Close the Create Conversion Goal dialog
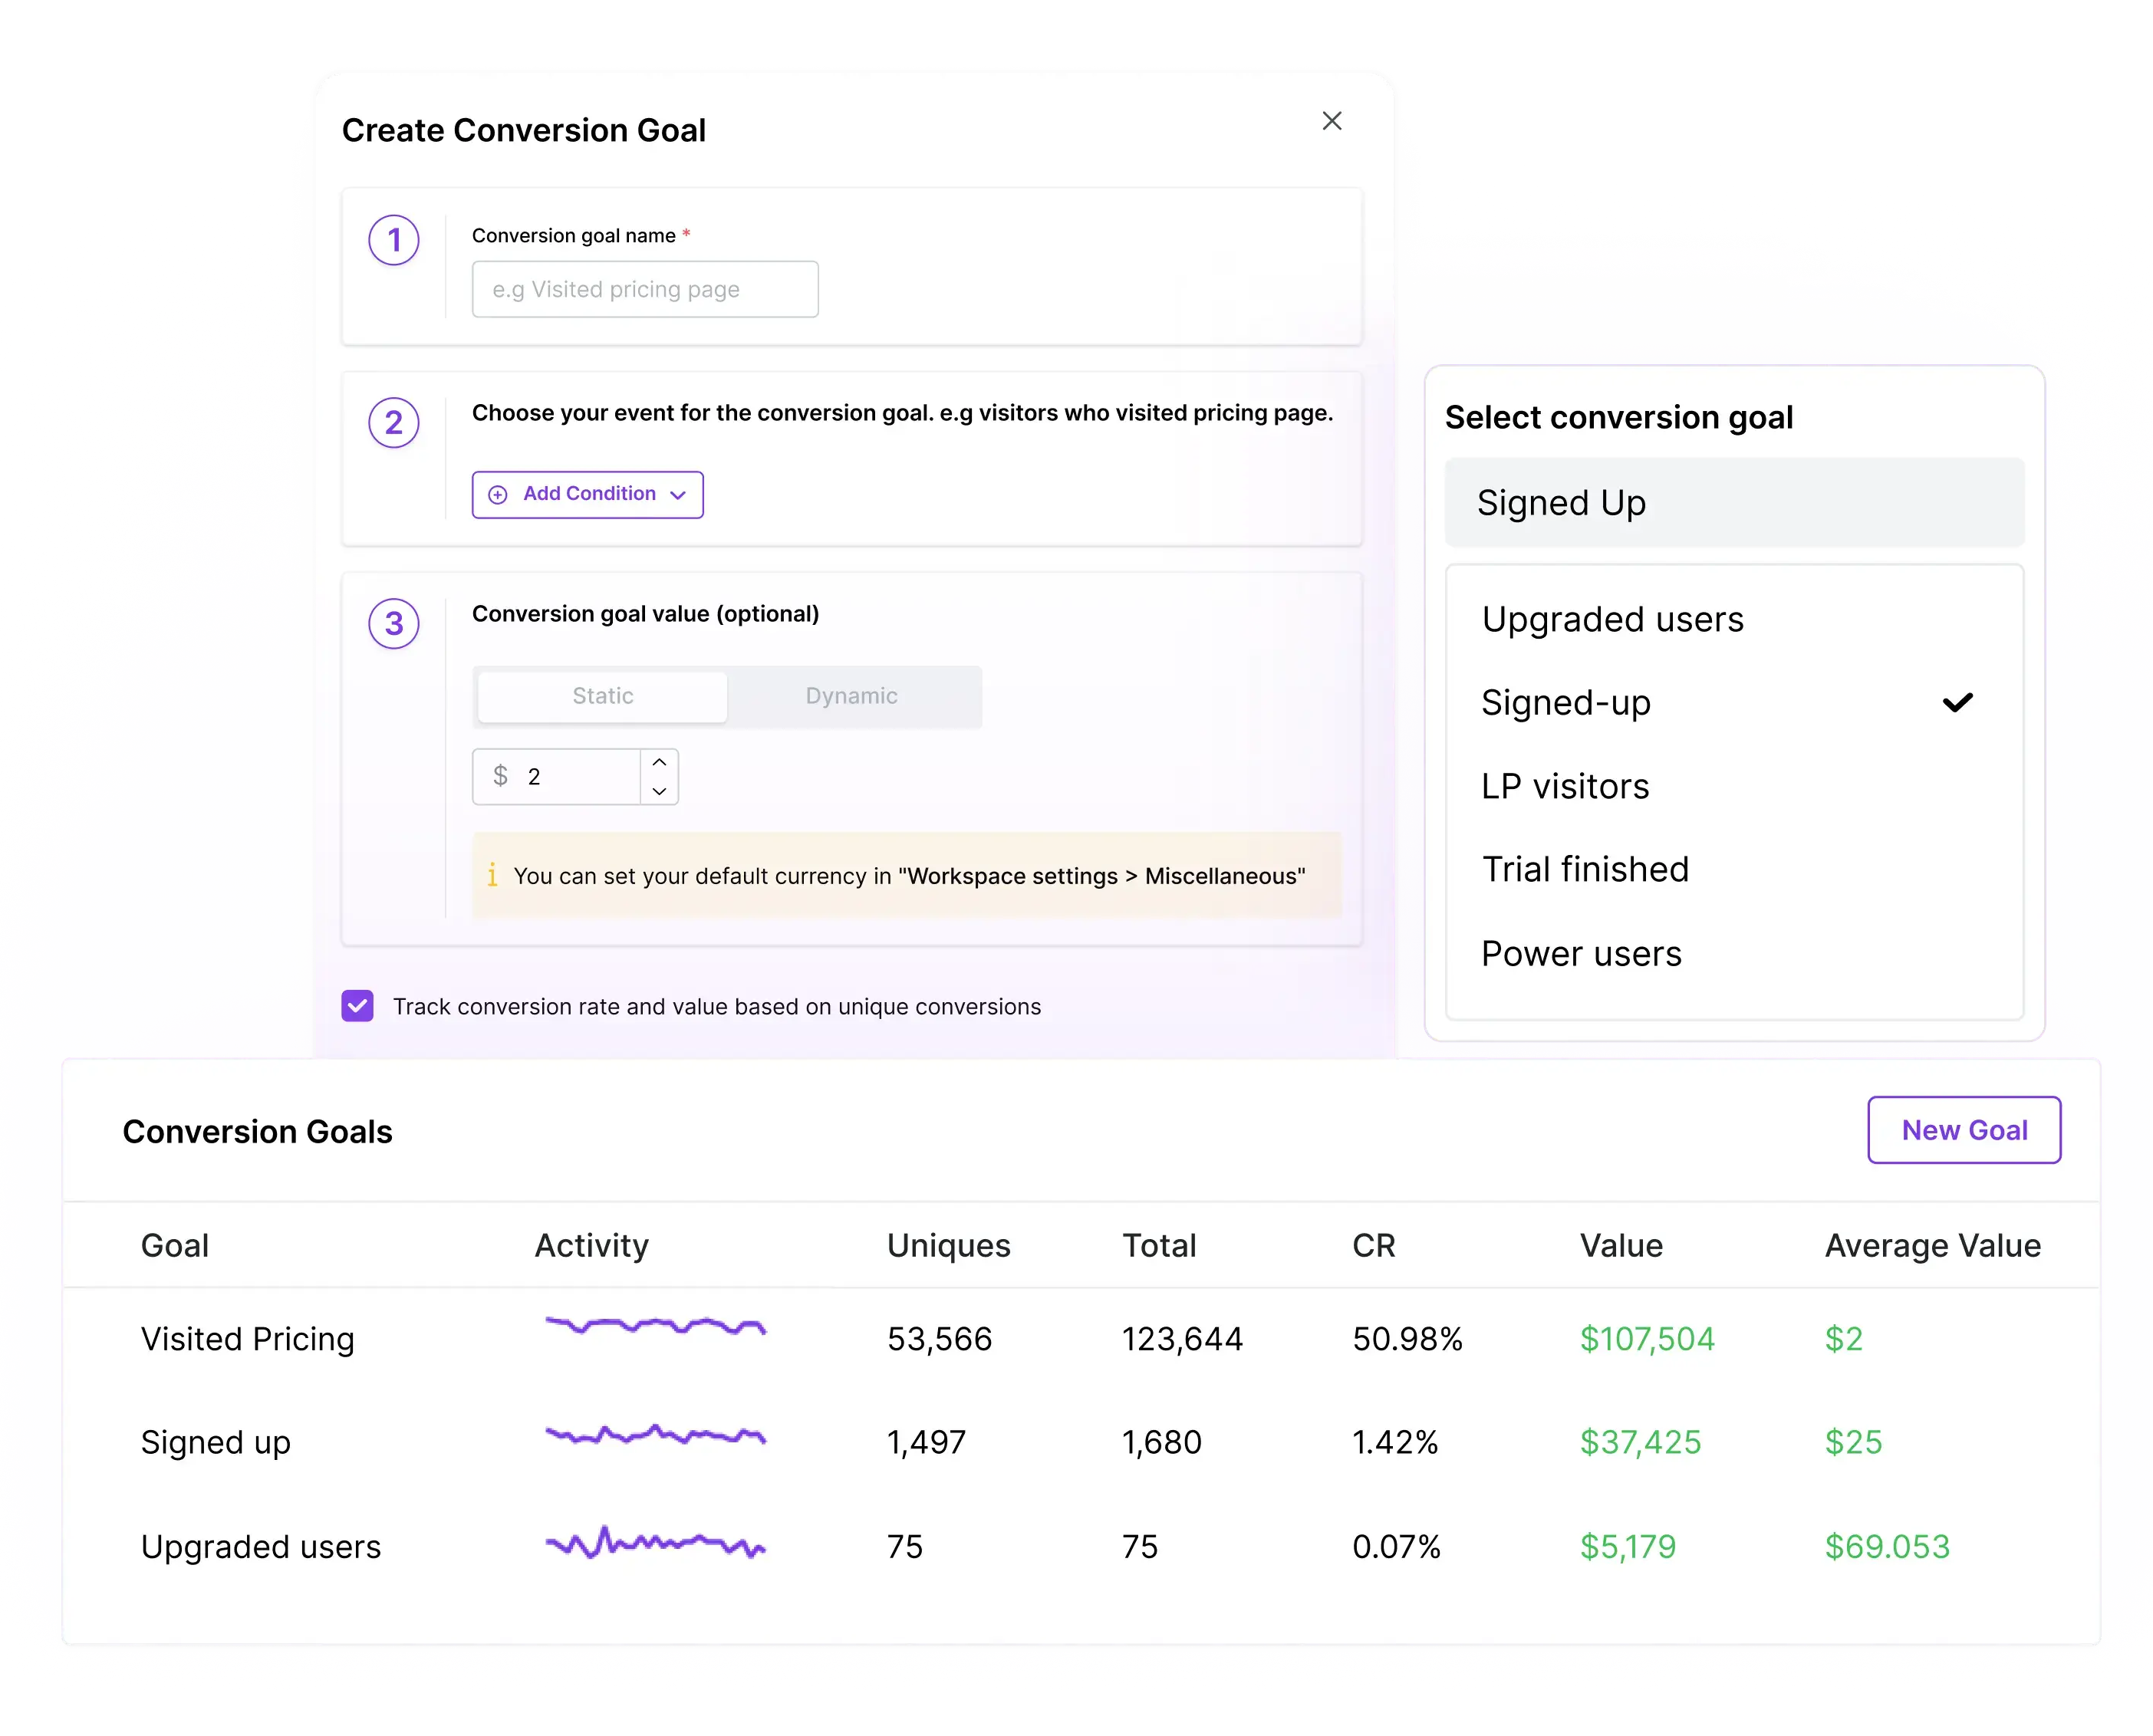 [x=1332, y=120]
